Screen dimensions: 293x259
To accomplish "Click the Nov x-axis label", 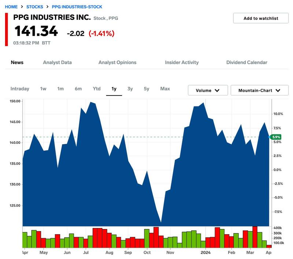I will (x=170, y=252).
